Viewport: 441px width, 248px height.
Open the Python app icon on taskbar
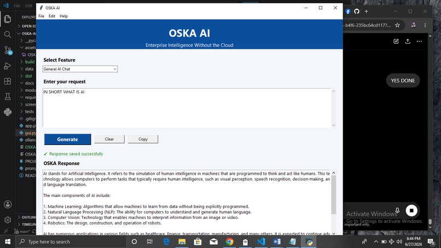[x=309, y=241]
